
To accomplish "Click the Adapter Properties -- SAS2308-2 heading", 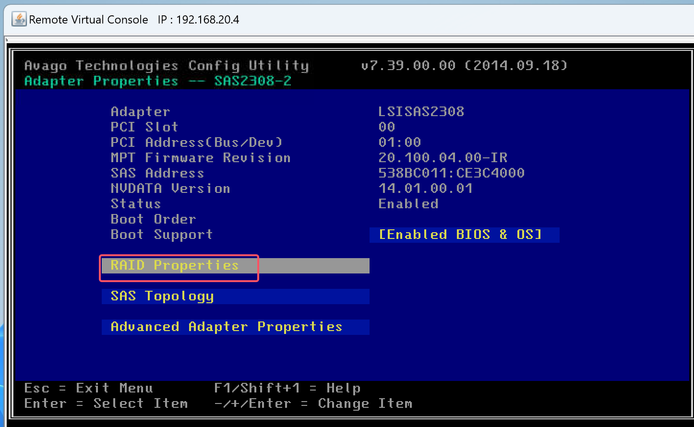I will [157, 81].
